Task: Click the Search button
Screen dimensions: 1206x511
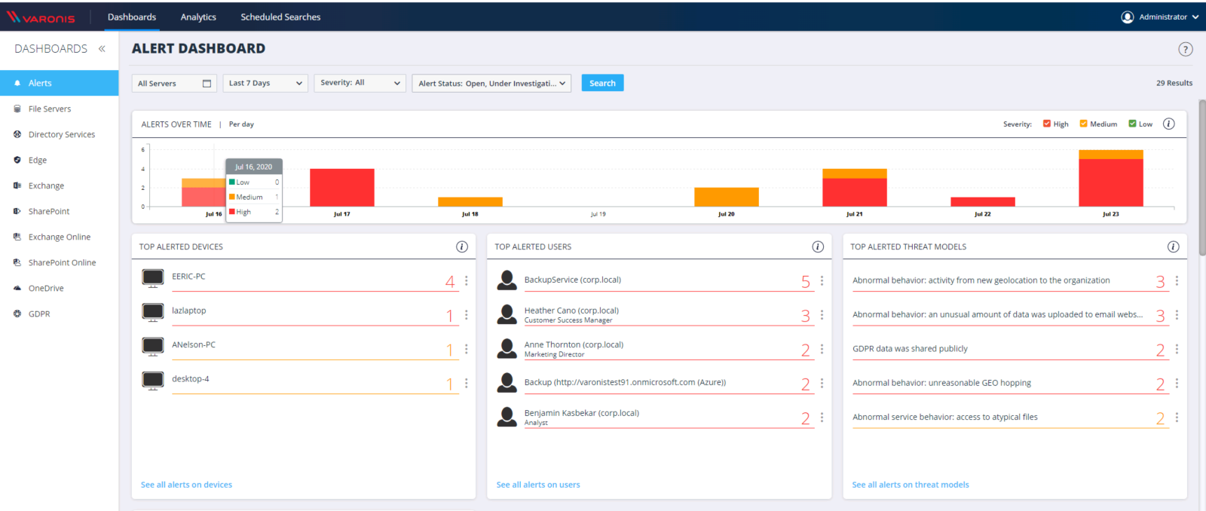Action: pos(602,83)
